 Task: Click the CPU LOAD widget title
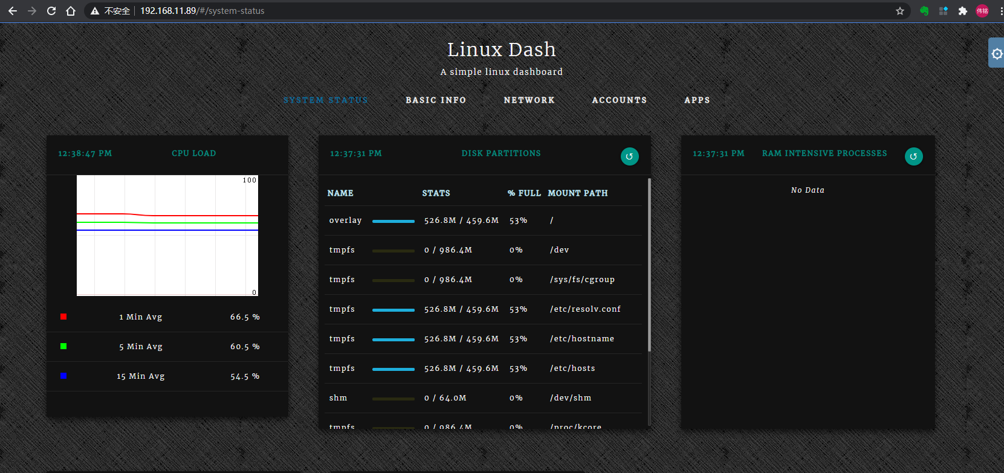[194, 153]
